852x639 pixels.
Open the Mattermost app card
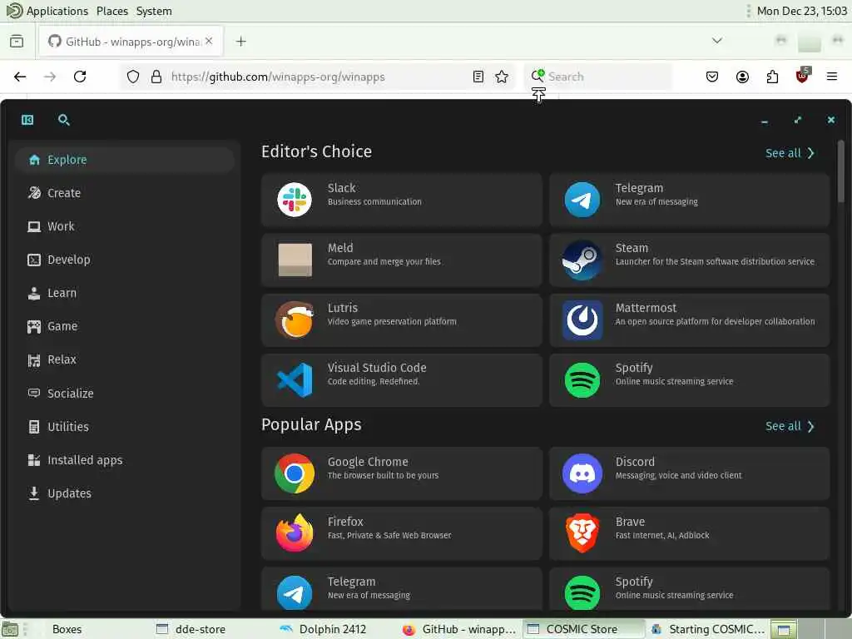[x=689, y=320]
